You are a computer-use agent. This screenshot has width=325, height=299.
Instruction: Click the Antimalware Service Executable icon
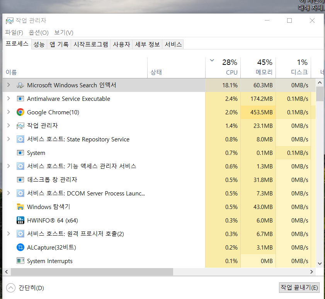[20, 99]
